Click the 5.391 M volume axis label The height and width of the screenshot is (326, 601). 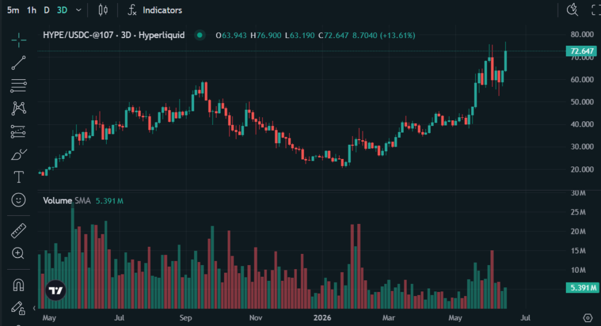pos(582,288)
